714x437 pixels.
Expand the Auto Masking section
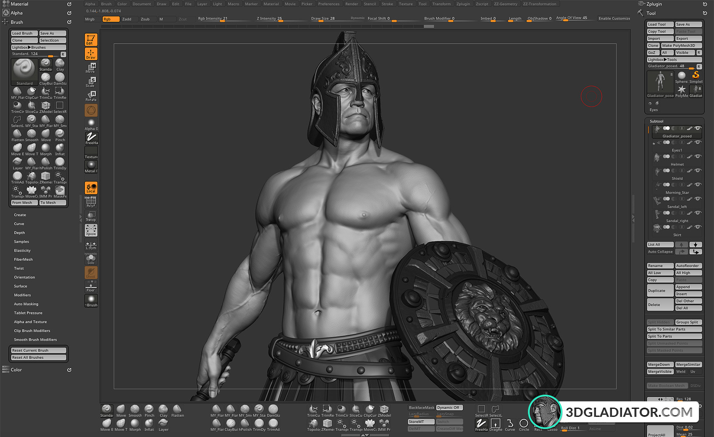tap(26, 304)
